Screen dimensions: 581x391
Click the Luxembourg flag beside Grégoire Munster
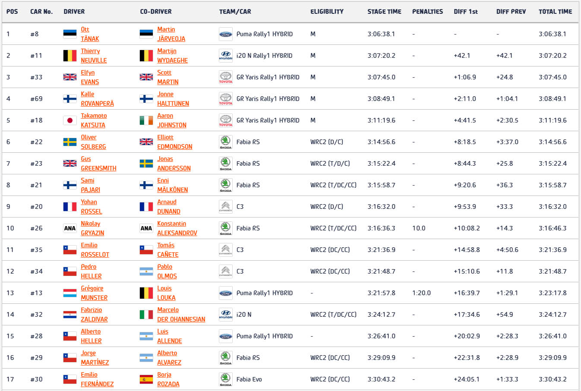pos(70,293)
